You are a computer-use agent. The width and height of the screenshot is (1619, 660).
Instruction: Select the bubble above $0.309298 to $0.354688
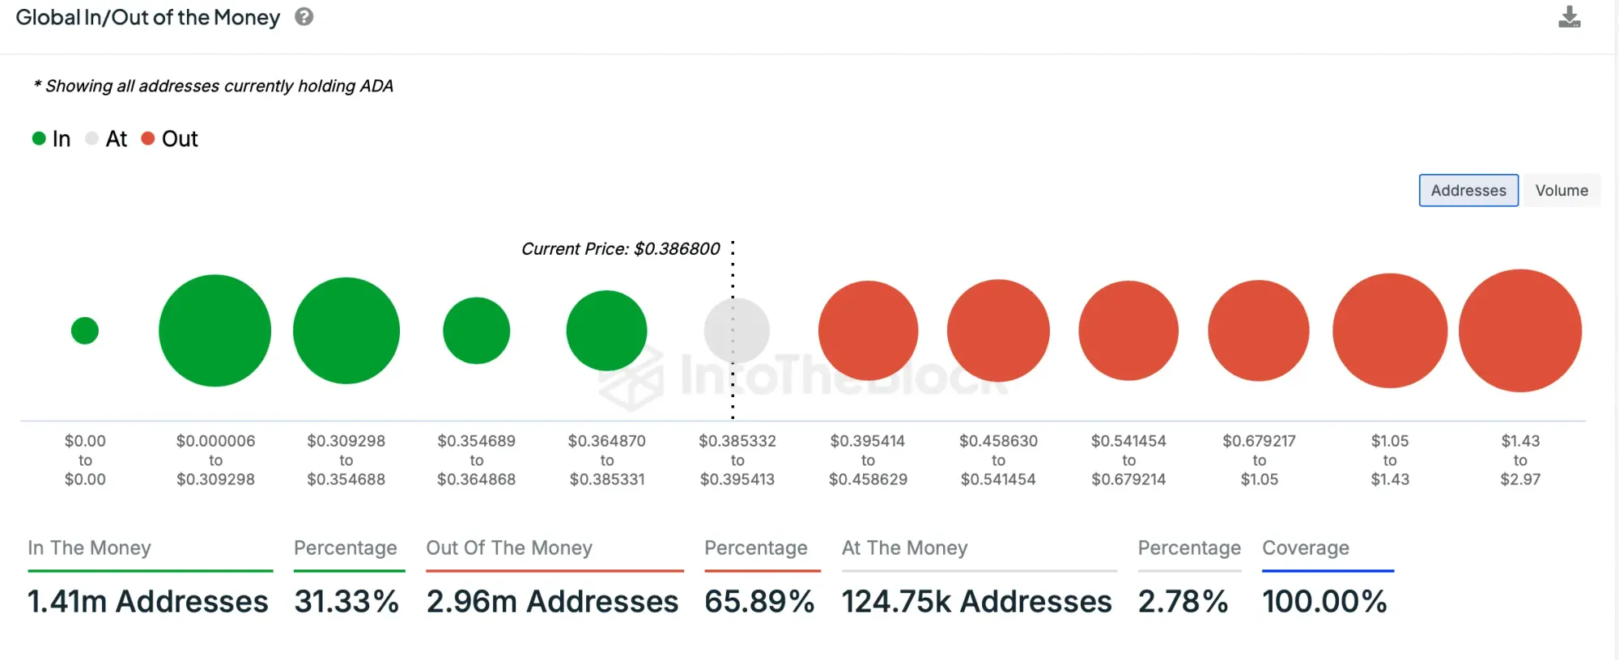[346, 331]
